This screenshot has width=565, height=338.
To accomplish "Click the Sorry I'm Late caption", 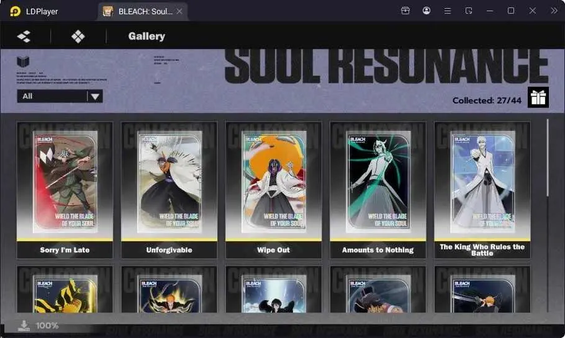I will click(65, 250).
